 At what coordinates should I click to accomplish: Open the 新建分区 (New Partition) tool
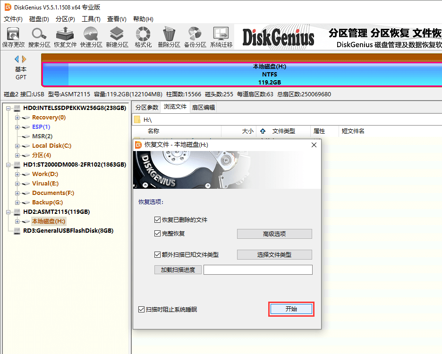[116, 35]
